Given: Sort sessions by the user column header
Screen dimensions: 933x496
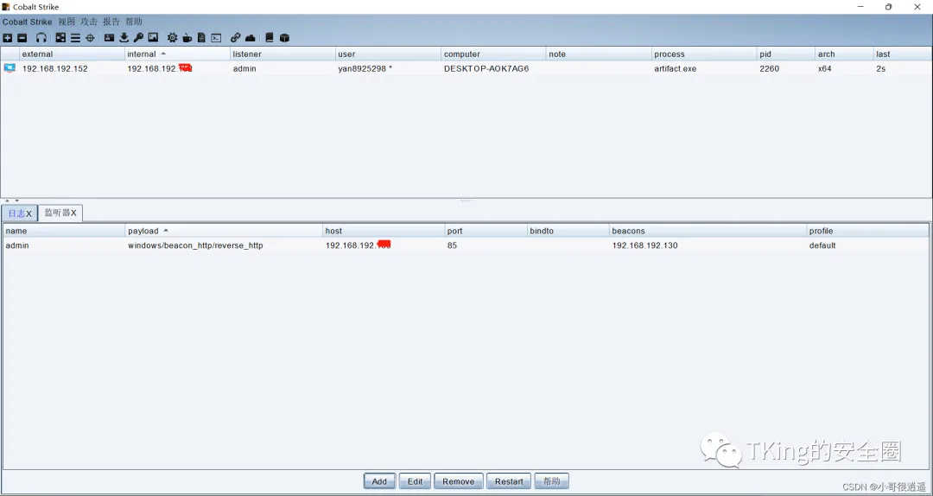Looking at the screenshot, I should pyautogui.click(x=388, y=54).
